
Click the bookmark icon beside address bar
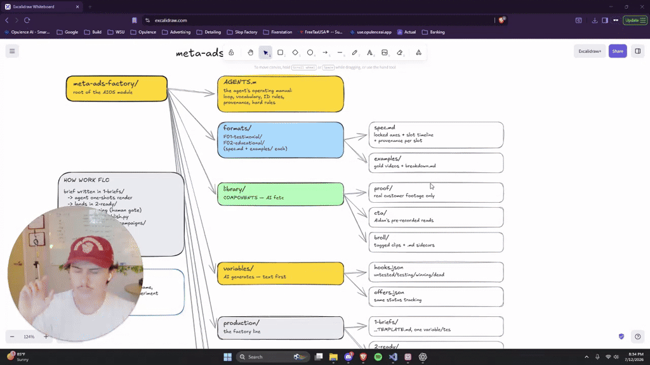[135, 20]
